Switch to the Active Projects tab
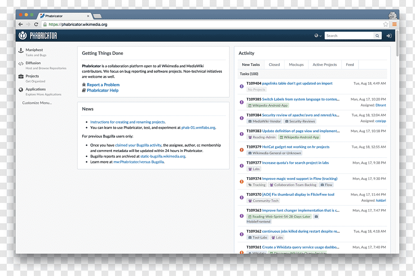This screenshot has width=415, height=276. [325, 64]
